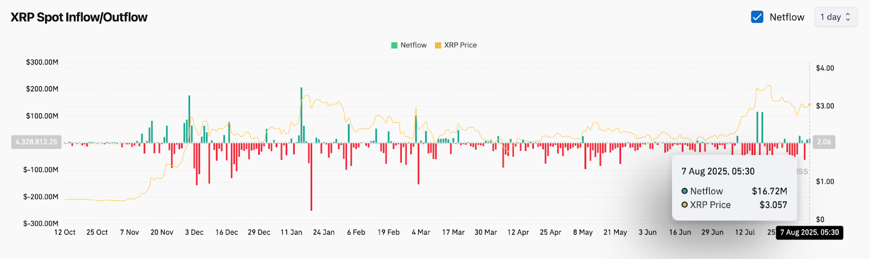
Task: Click the yellow XRP Price legend swatch
Action: pos(438,46)
